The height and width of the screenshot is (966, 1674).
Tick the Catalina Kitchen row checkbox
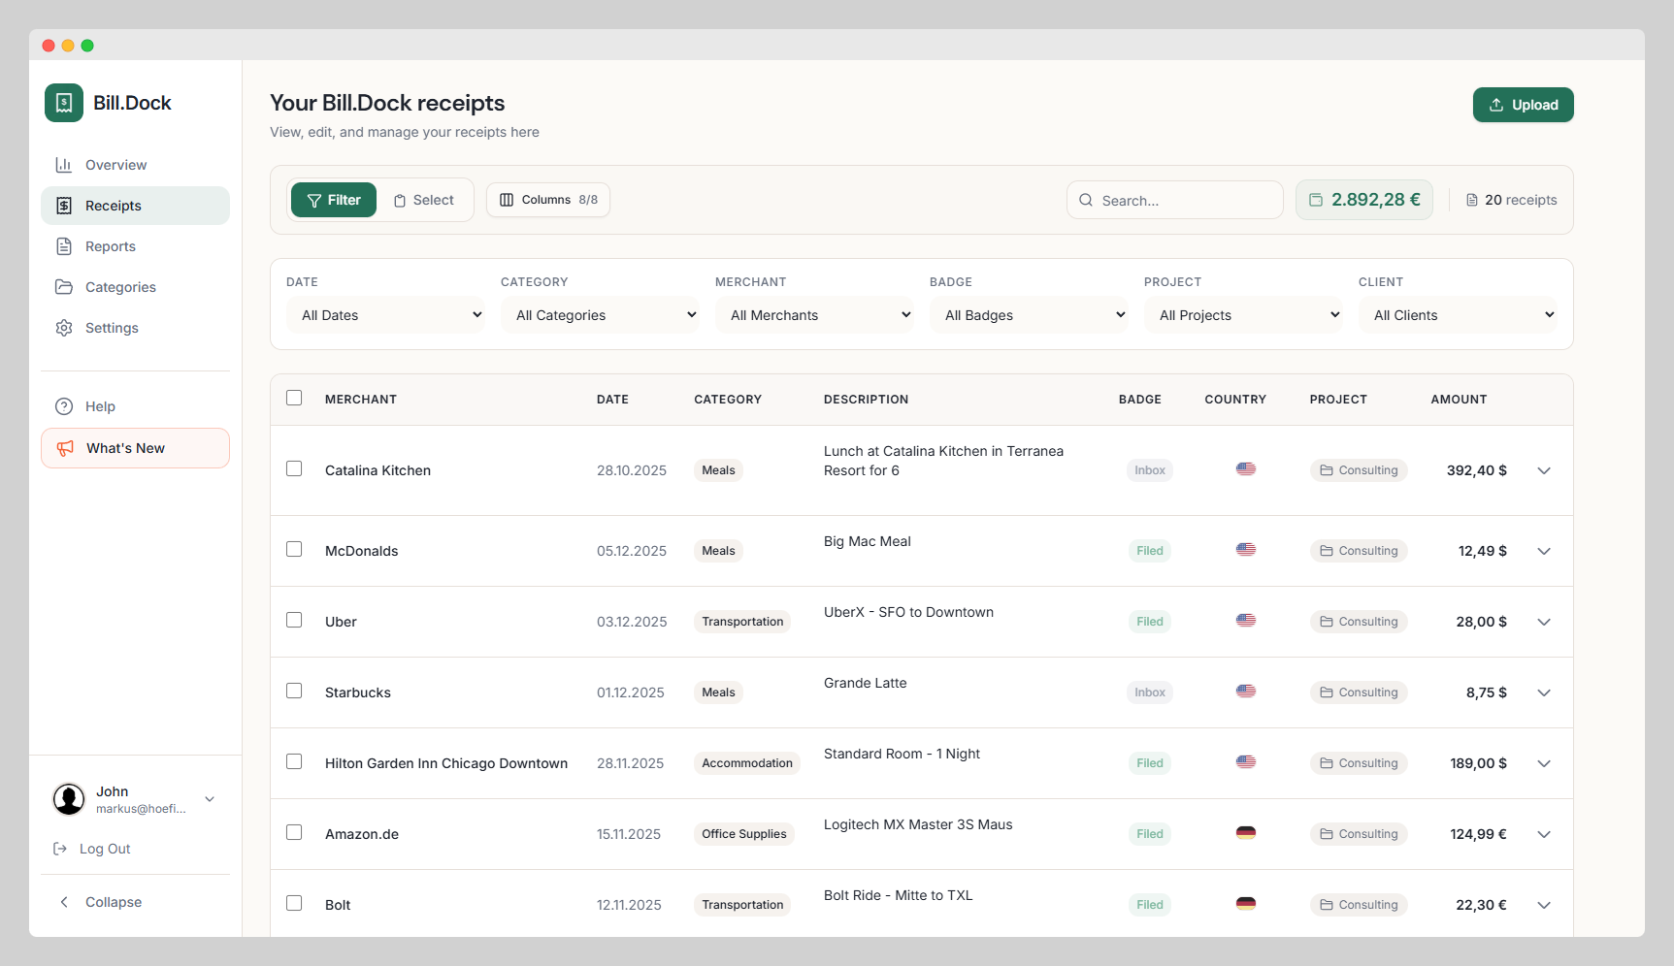[x=294, y=468]
